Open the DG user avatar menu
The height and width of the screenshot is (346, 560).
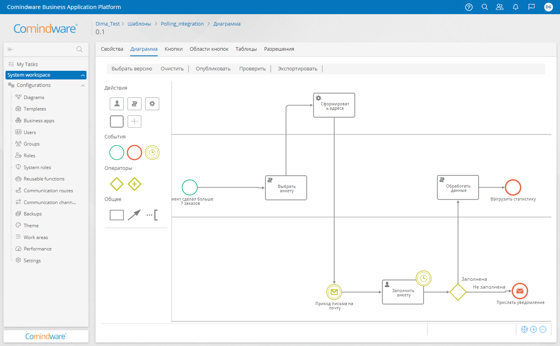pos(548,7)
